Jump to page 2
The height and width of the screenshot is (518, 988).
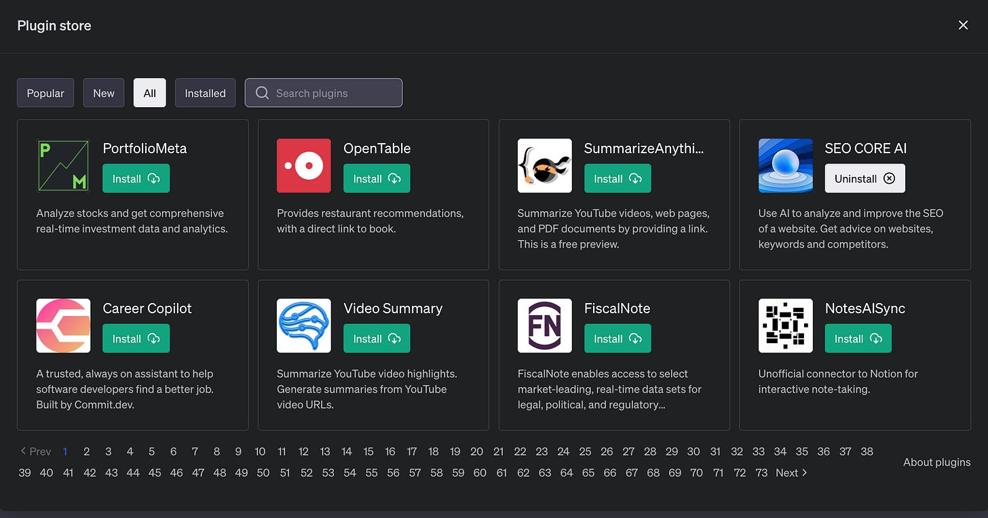[x=87, y=452]
